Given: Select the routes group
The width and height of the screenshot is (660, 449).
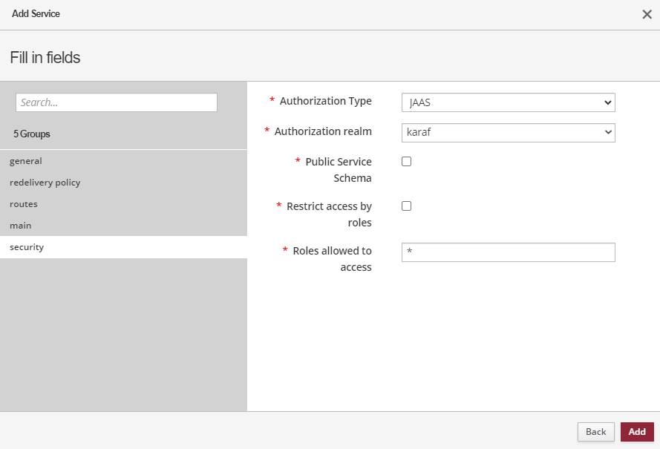Looking at the screenshot, I should [23, 203].
